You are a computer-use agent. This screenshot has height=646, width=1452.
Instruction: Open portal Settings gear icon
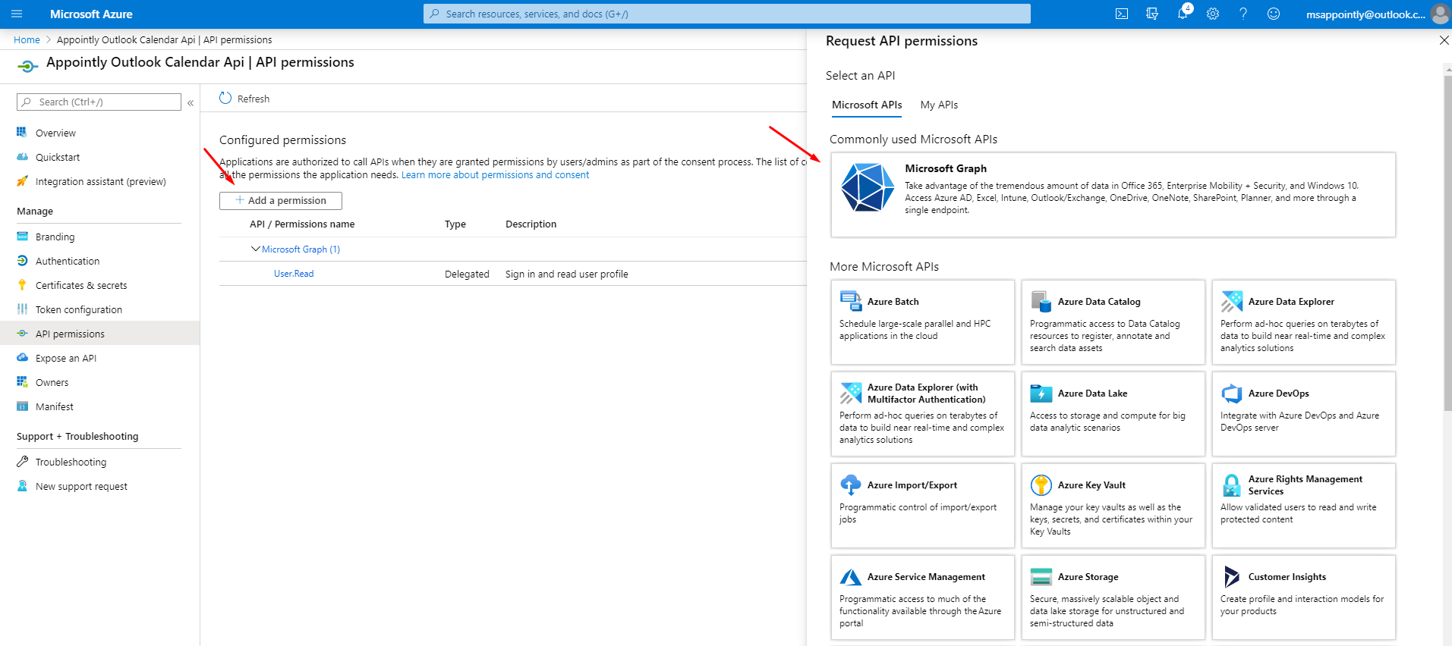(x=1213, y=14)
